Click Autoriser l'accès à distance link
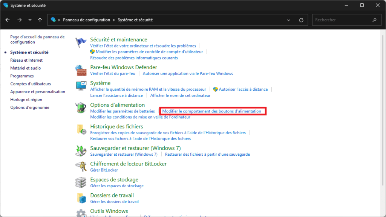 243,90
